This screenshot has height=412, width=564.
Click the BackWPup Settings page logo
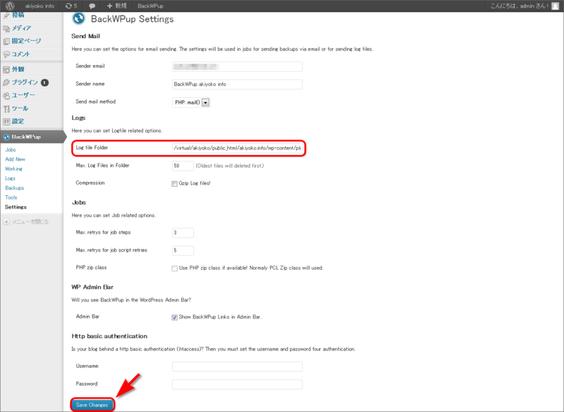[78, 19]
